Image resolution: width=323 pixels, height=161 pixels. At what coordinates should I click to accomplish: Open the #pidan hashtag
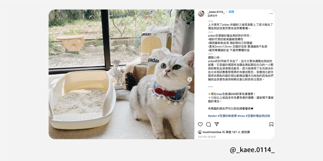click(x=213, y=116)
